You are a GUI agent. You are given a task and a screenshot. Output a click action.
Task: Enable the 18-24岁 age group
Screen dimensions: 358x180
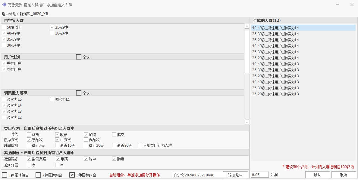(52, 33)
